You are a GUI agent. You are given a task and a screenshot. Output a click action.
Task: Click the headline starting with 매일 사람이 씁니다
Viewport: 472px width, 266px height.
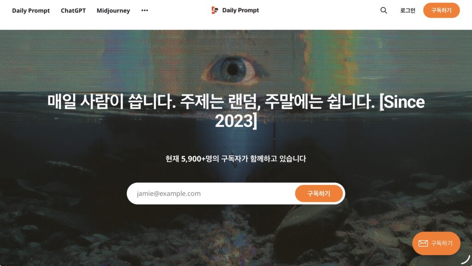point(236,111)
